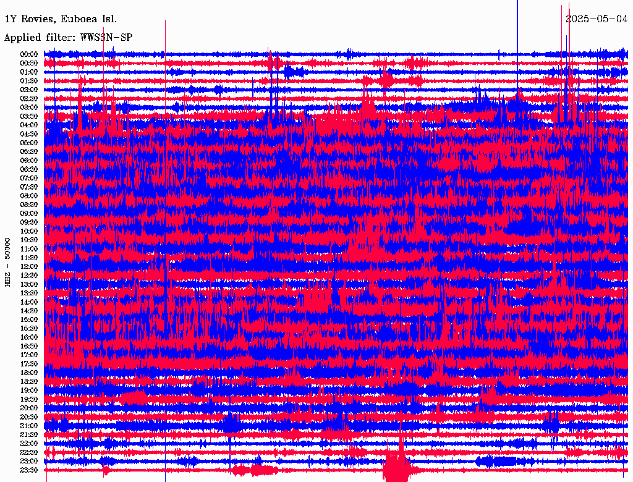This screenshot has height=482, width=633.
Task: Select the 18:00 time row label
Action: tap(29, 373)
